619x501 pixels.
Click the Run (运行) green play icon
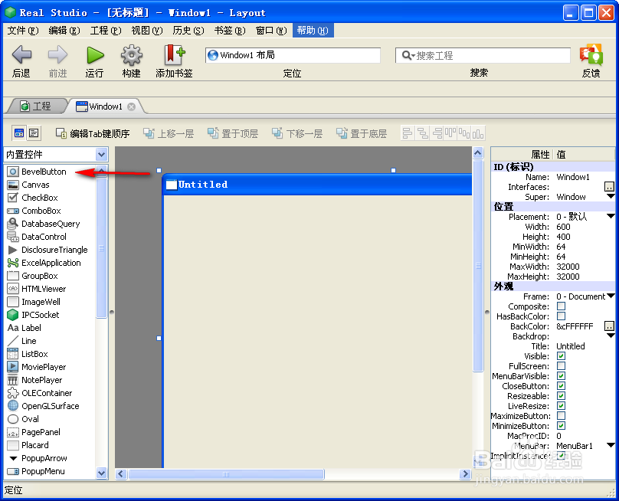pyautogui.click(x=95, y=55)
